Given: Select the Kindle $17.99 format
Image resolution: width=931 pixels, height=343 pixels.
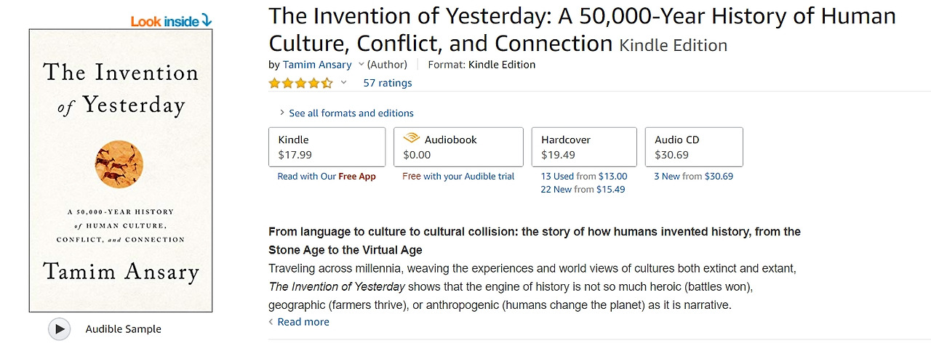Looking at the screenshot, I should (x=327, y=147).
